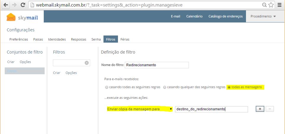Add another action with plus button
The width and height of the screenshot is (285, 134).
[x=260, y=109]
